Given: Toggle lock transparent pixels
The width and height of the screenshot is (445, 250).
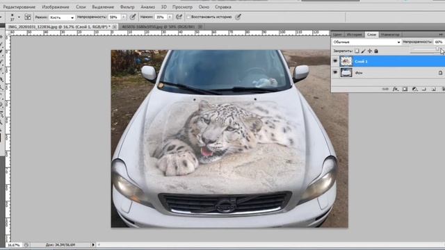Looking at the screenshot, I should pos(357,51).
